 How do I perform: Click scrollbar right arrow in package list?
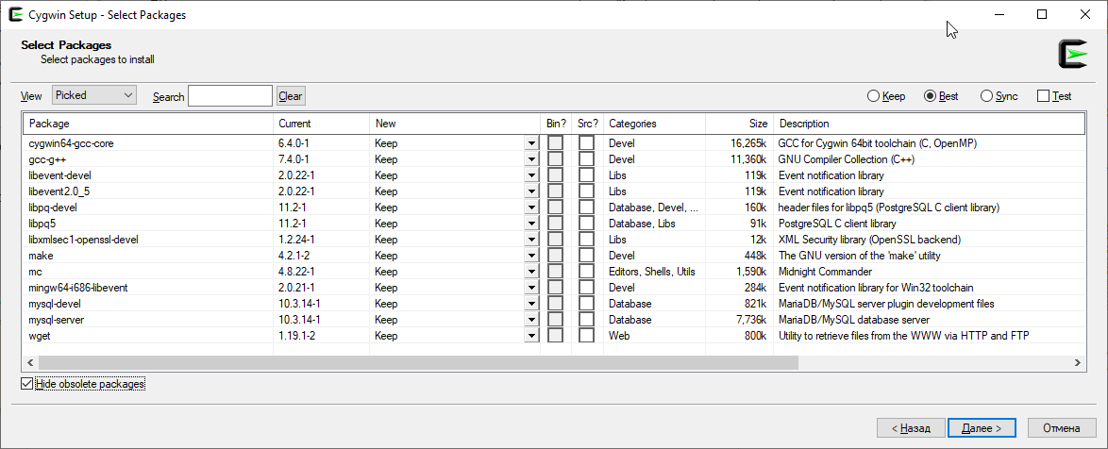coord(1078,362)
